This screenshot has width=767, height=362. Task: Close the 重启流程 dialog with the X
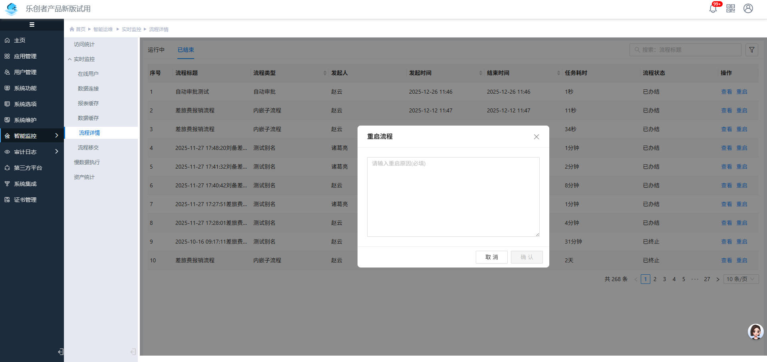(x=537, y=137)
